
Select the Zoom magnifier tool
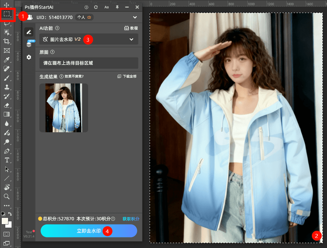(7, 196)
